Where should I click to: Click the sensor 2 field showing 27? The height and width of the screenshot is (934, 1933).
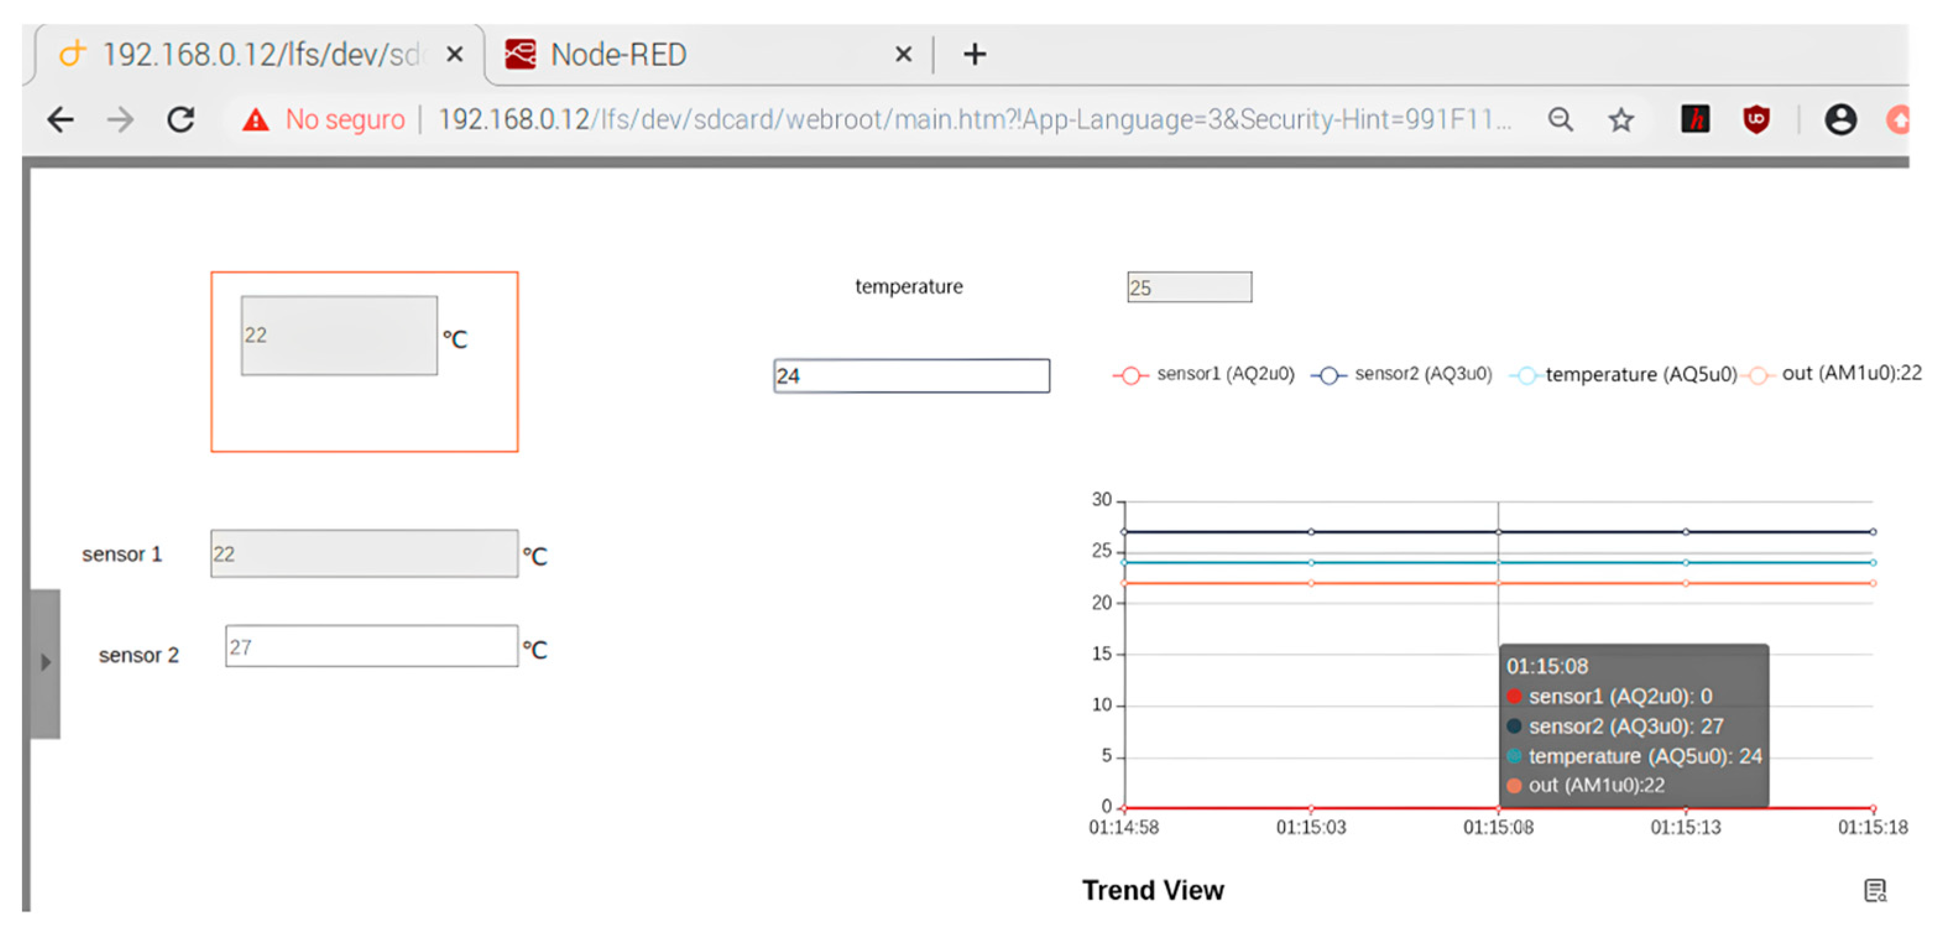click(x=372, y=647)
